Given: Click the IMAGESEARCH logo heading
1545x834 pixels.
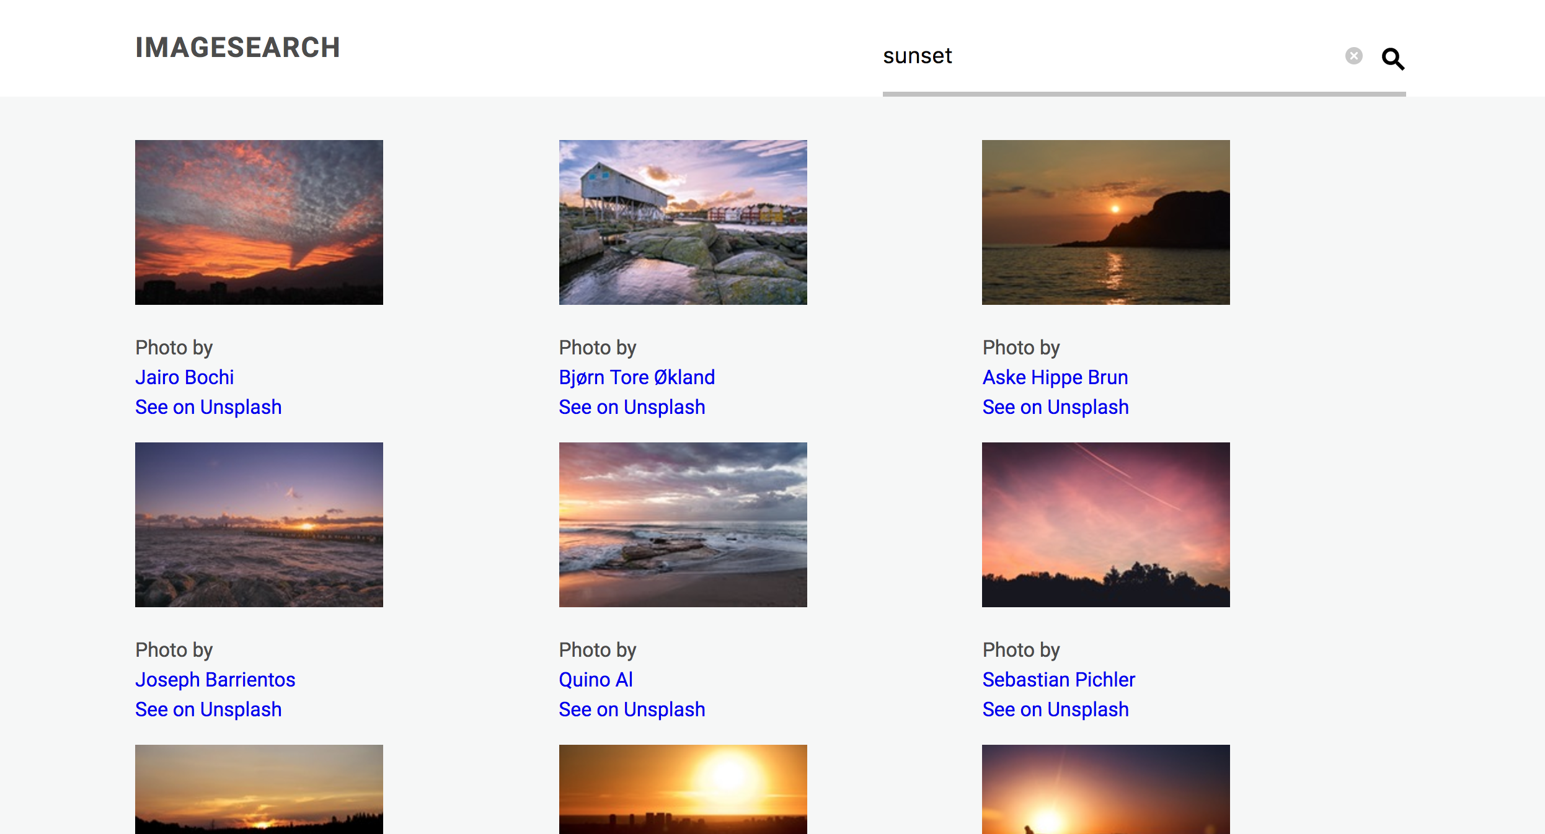Looking at the screenshot, I should coord(237,48).
